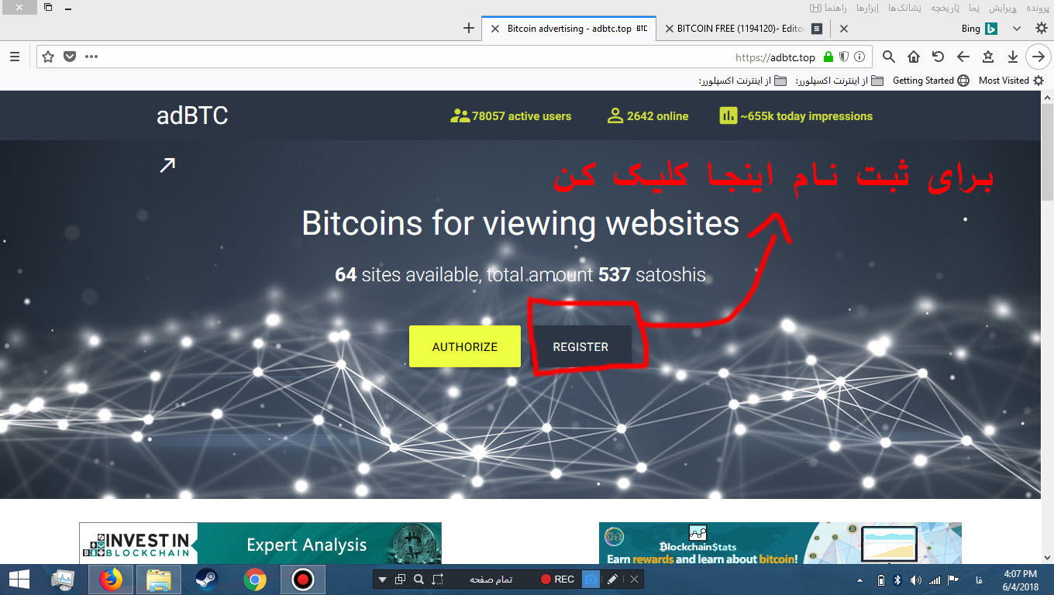
Task: Click the page vertical scrollbar thumb
Action: [x=1047, y=153]
